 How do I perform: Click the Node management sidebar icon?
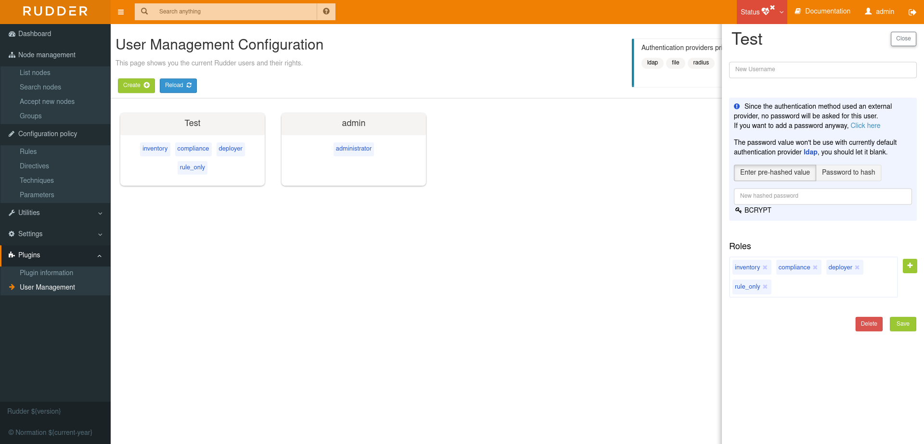(12, 55)
